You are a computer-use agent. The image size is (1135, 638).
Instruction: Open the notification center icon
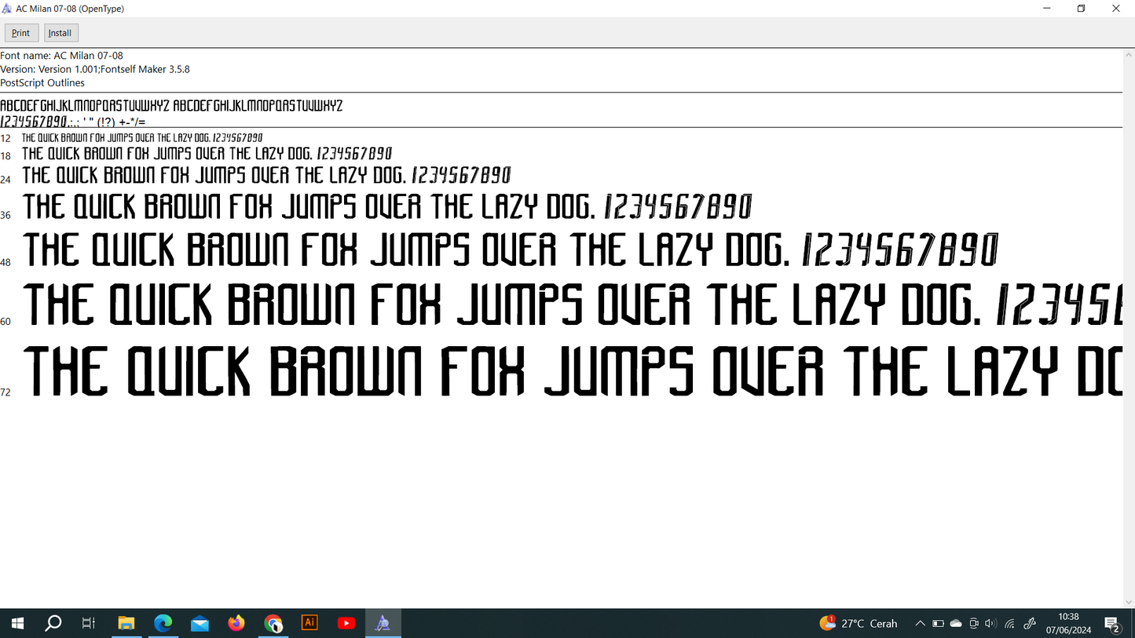click(x=1112, y=624)
